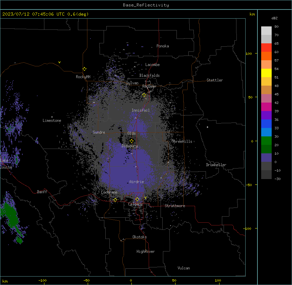Screen dimensions: 292x285
Task: Select the Didsbury label
Action: coord(130,146)
